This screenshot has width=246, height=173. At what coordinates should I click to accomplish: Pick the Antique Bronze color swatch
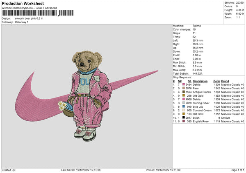coord(184,92)
